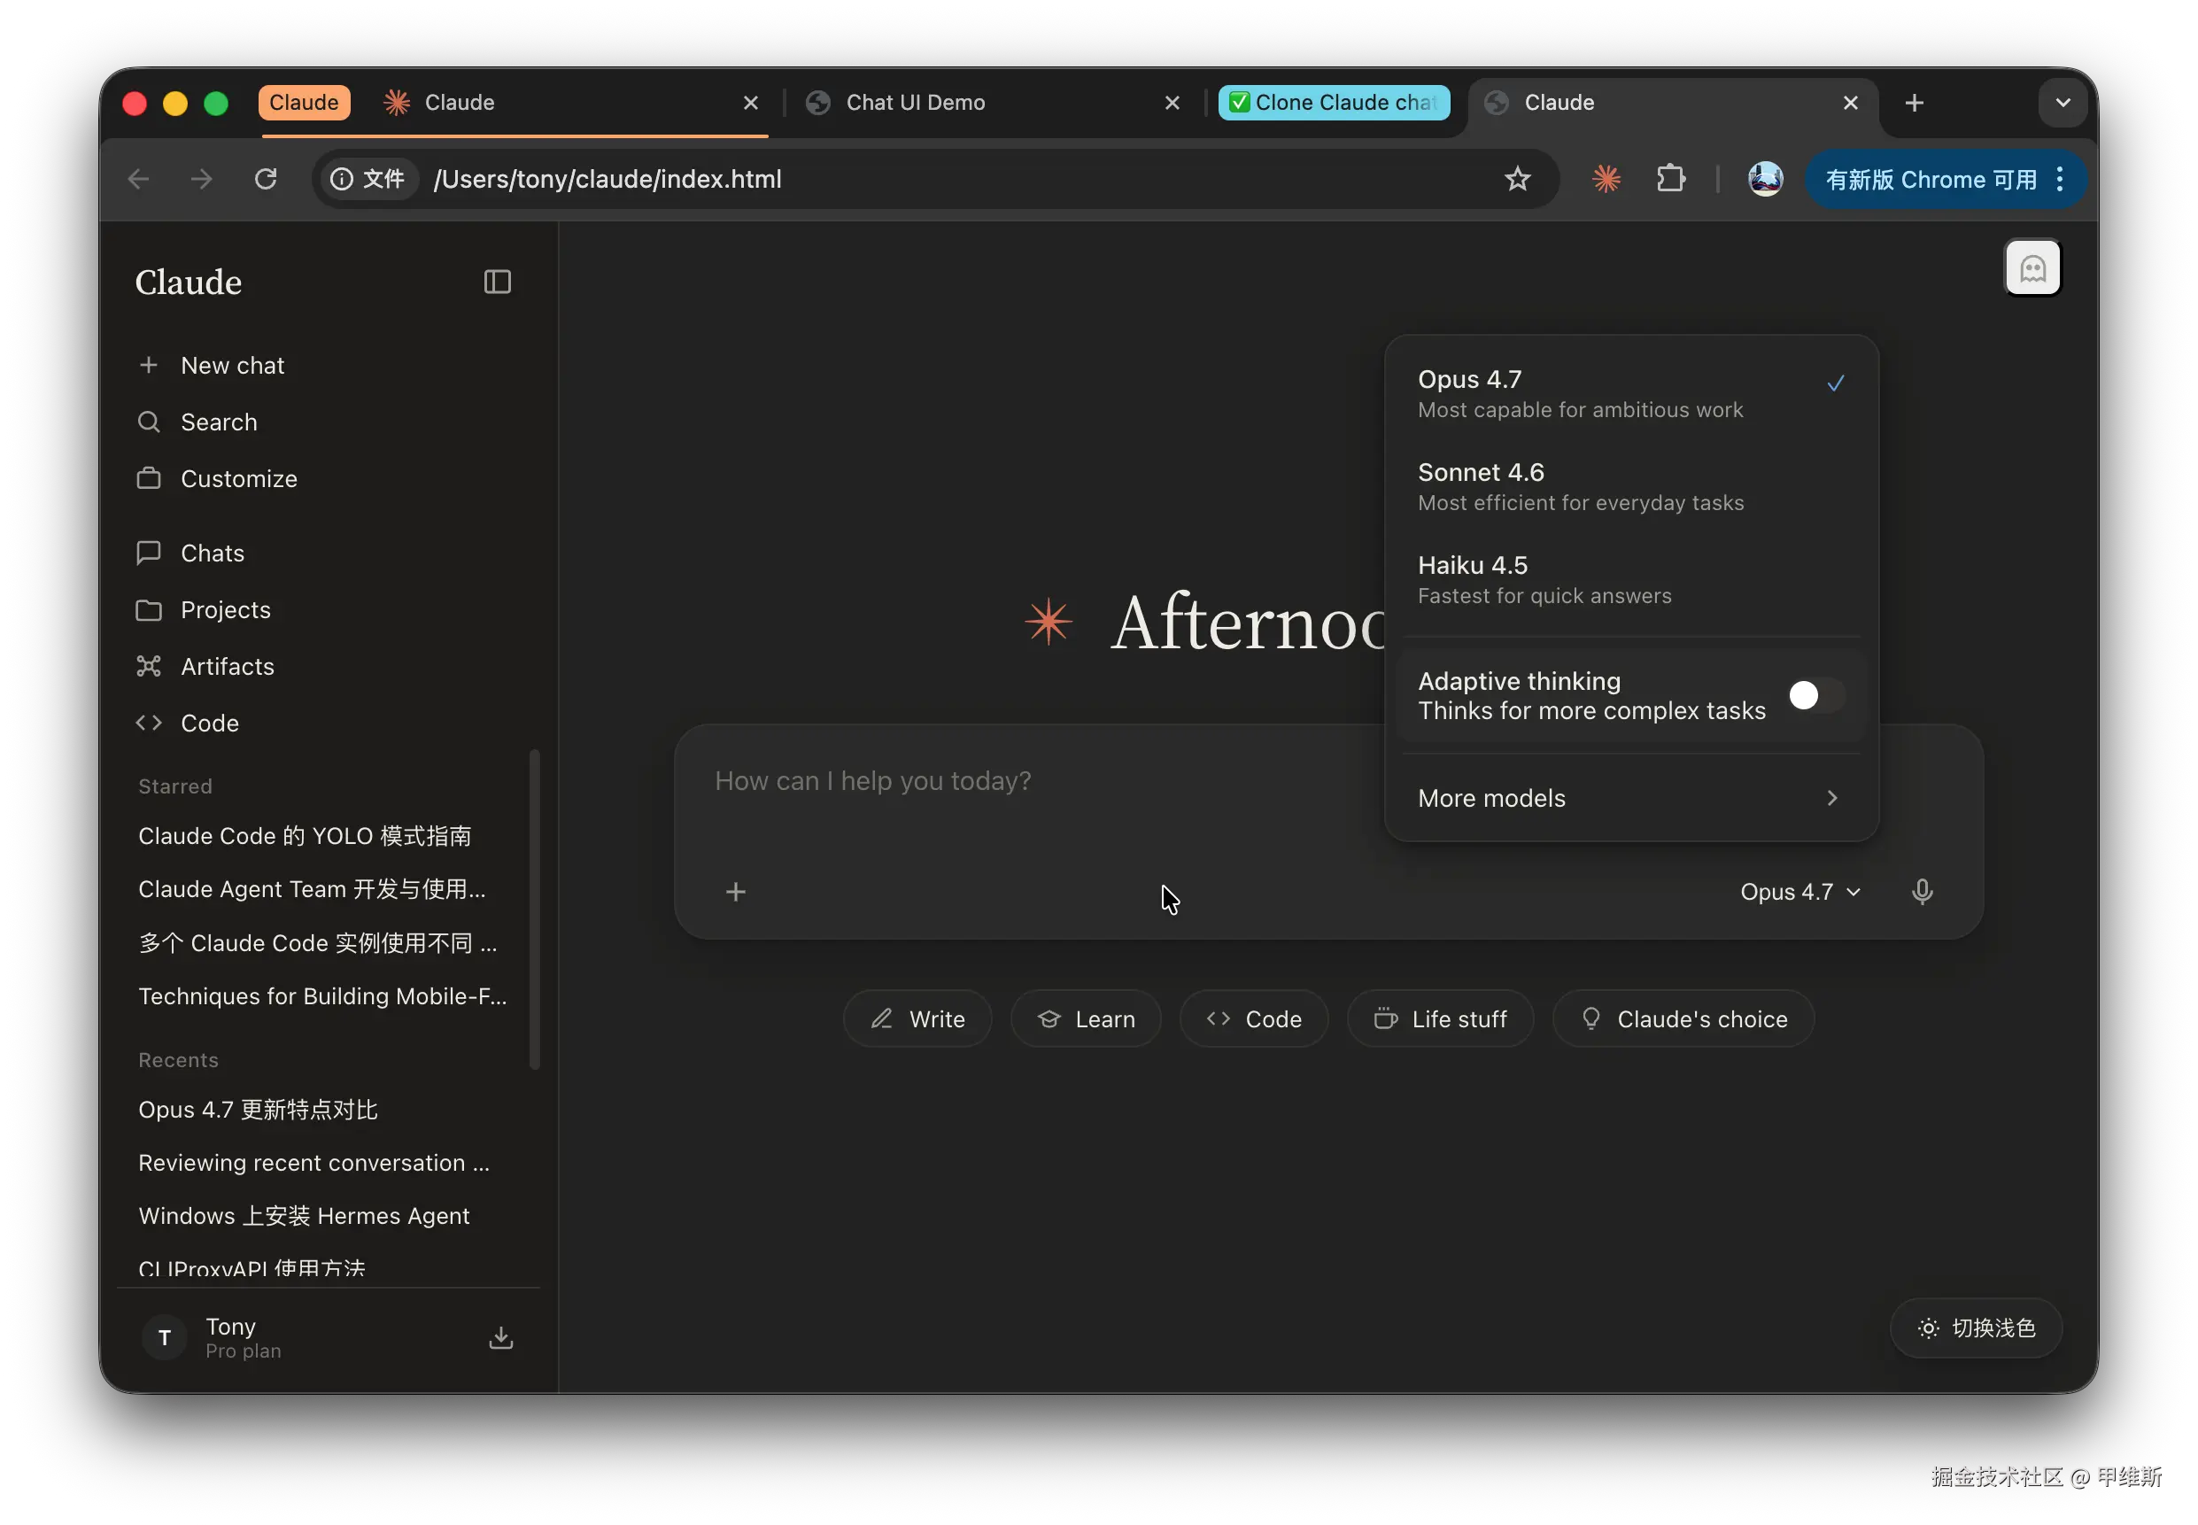Switch to light theme with 切换浅色
Screen dimensions: 2198x1525
tap(1976, 1328)
